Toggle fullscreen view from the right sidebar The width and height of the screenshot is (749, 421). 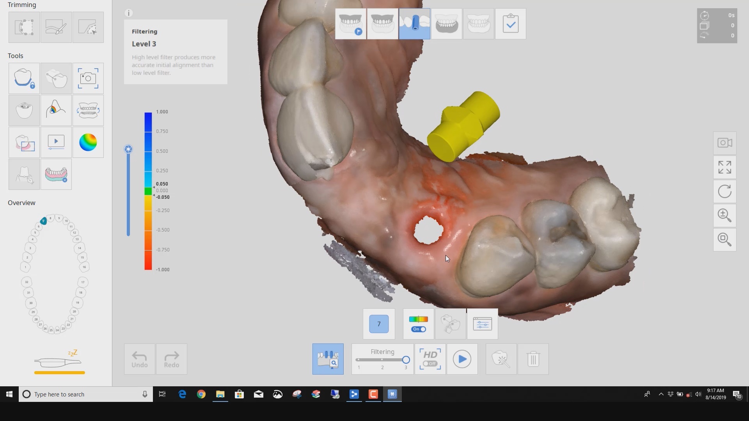click(724, 167)
